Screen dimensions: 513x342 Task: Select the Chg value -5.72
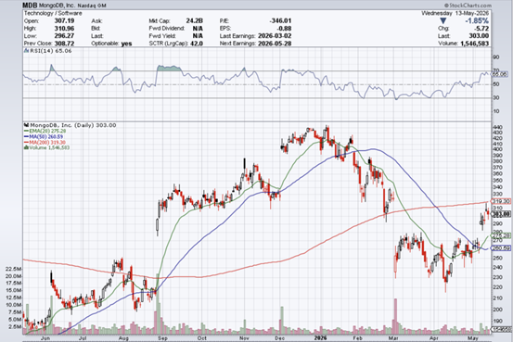coord(481,29)
